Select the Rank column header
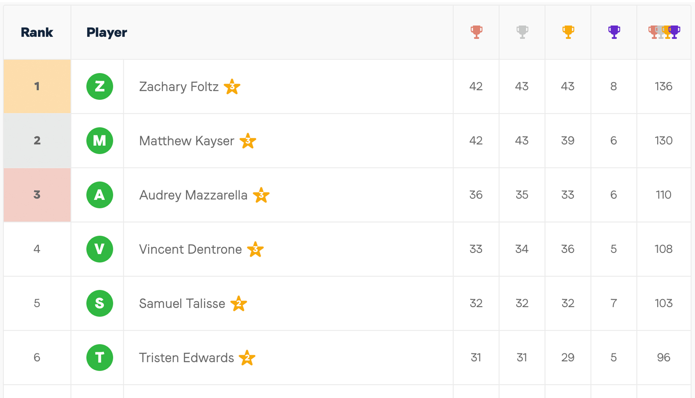This screenshot has width=695, height=398. (x=37, y=32)
